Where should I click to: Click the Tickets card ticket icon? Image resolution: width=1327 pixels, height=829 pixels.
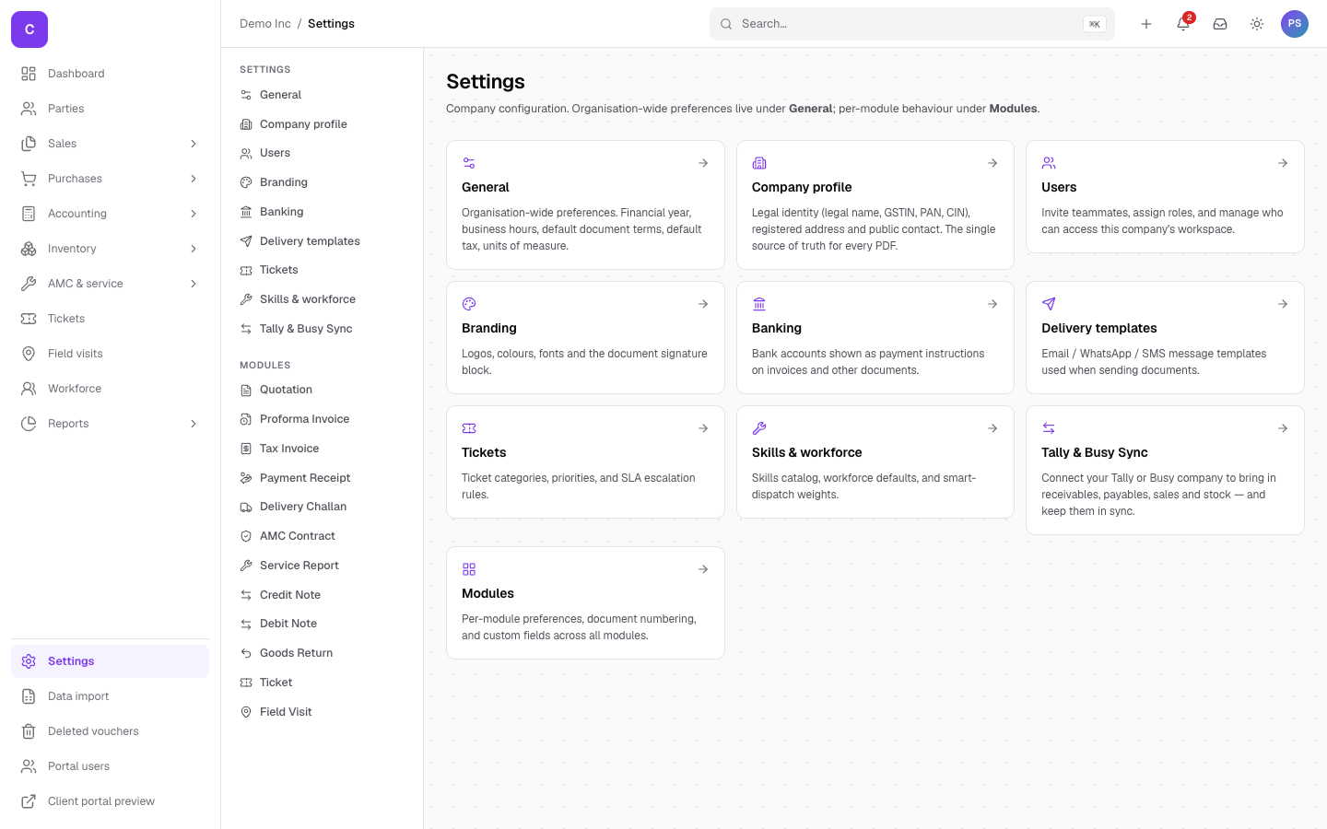(469, 428)
